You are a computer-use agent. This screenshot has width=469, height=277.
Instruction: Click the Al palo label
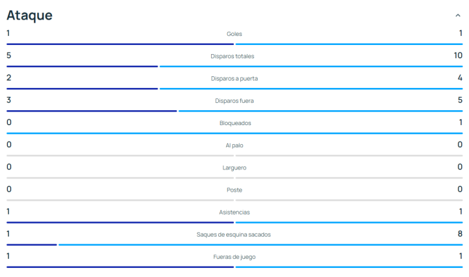pos(234,145)
